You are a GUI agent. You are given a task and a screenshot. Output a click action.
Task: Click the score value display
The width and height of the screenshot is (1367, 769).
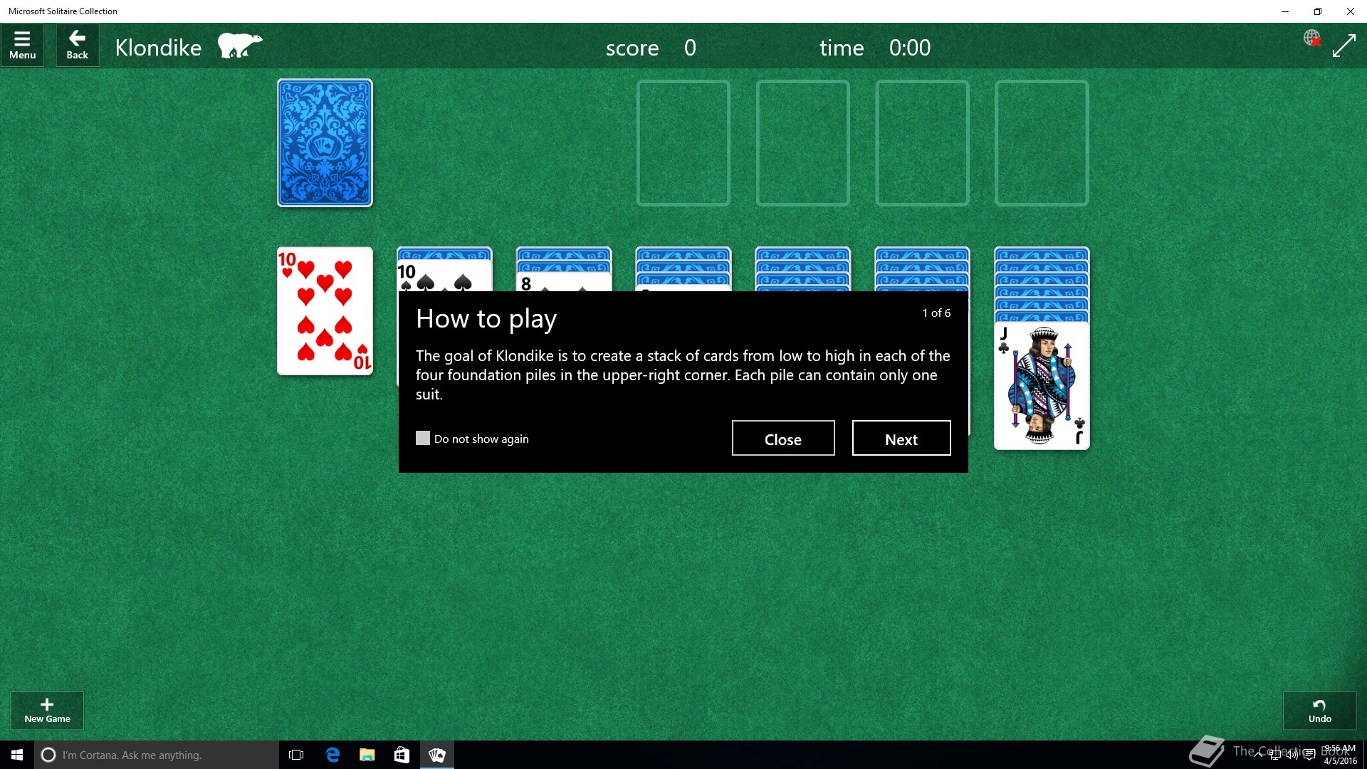coord(690,48)
